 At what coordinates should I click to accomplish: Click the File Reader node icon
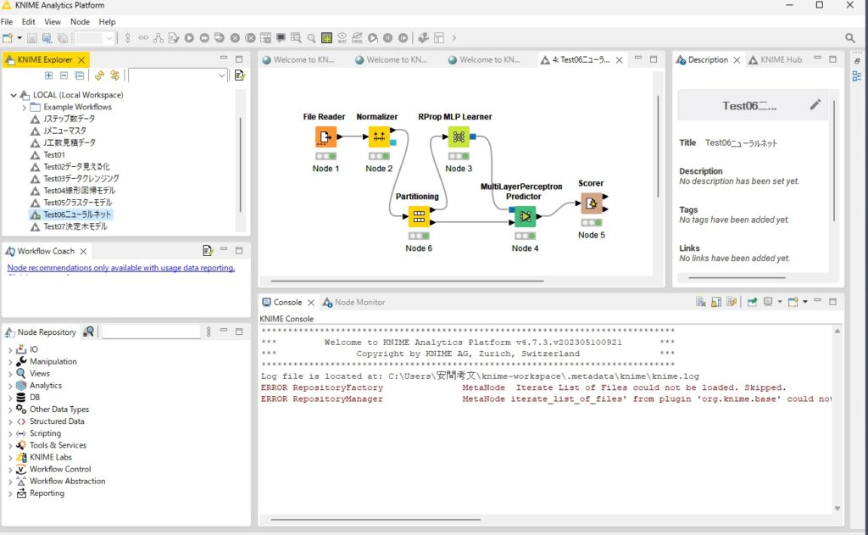325,137
